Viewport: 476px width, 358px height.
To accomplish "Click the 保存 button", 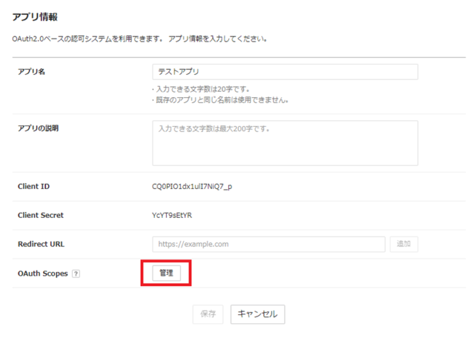I will click(x=208, y=314).
